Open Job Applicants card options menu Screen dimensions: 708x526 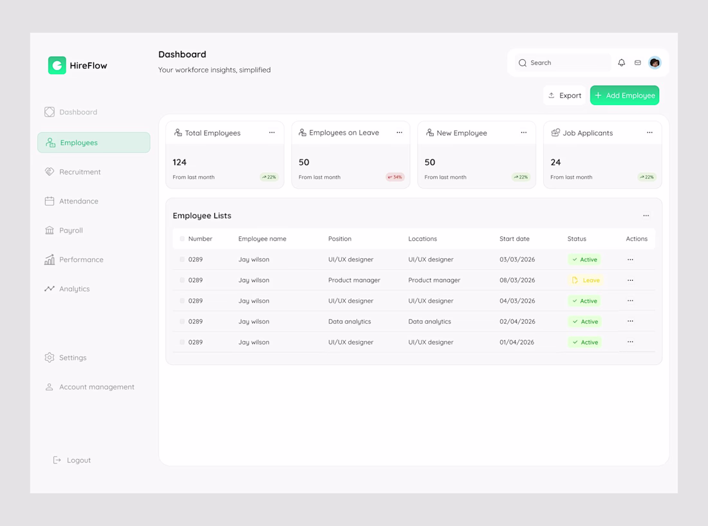[649, 133]
